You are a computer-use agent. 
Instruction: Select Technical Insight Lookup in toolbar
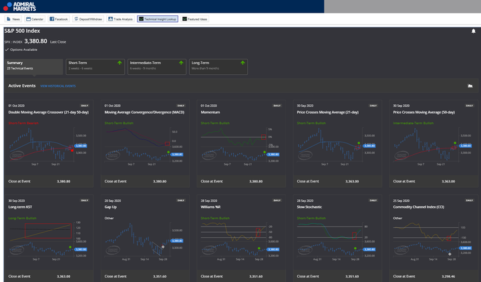pos(157,19)
